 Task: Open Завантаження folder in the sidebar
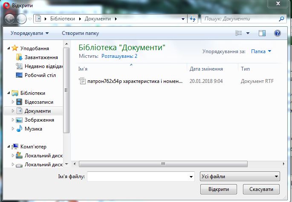(x=41, y=57)
